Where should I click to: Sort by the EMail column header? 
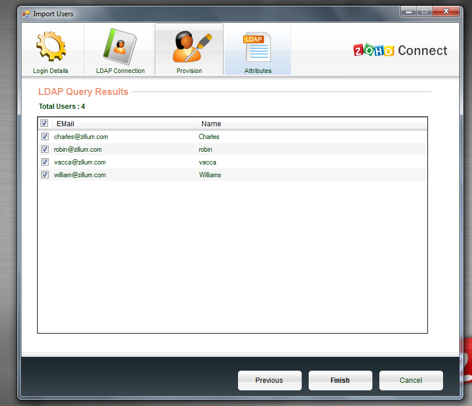[x=125, y=124]
